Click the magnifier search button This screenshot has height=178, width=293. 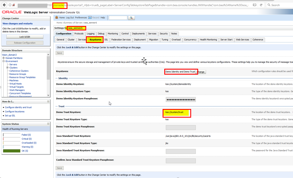(x=131, y=18)
